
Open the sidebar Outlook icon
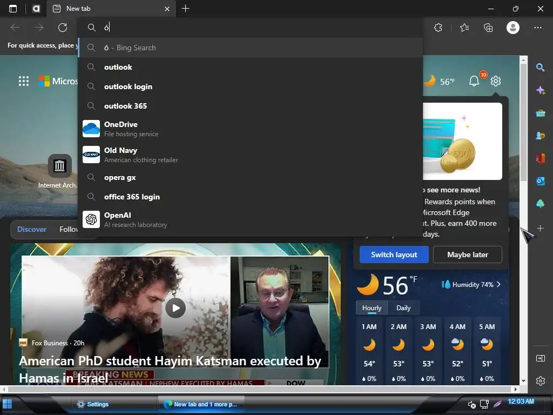click(540, 181)
